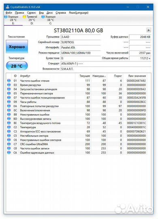Click the power-on count 2557 раз
The height and width of the screenshot is (219, 158).
pos(140,53)
